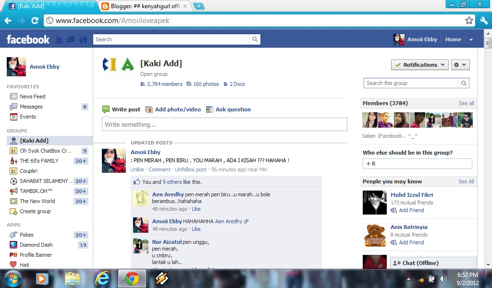The width and height of the screenshot is (492, 288).
Task: Launch Internet Explorer from taskbar
Action: point(102,278)
